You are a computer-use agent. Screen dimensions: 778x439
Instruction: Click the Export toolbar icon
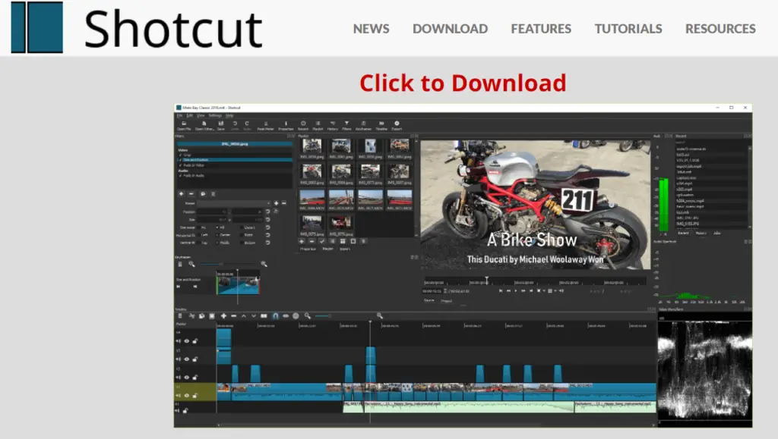point(397,126)
